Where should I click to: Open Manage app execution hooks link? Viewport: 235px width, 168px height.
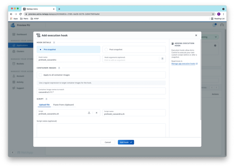pyautogui.click(x=184, y=64)
